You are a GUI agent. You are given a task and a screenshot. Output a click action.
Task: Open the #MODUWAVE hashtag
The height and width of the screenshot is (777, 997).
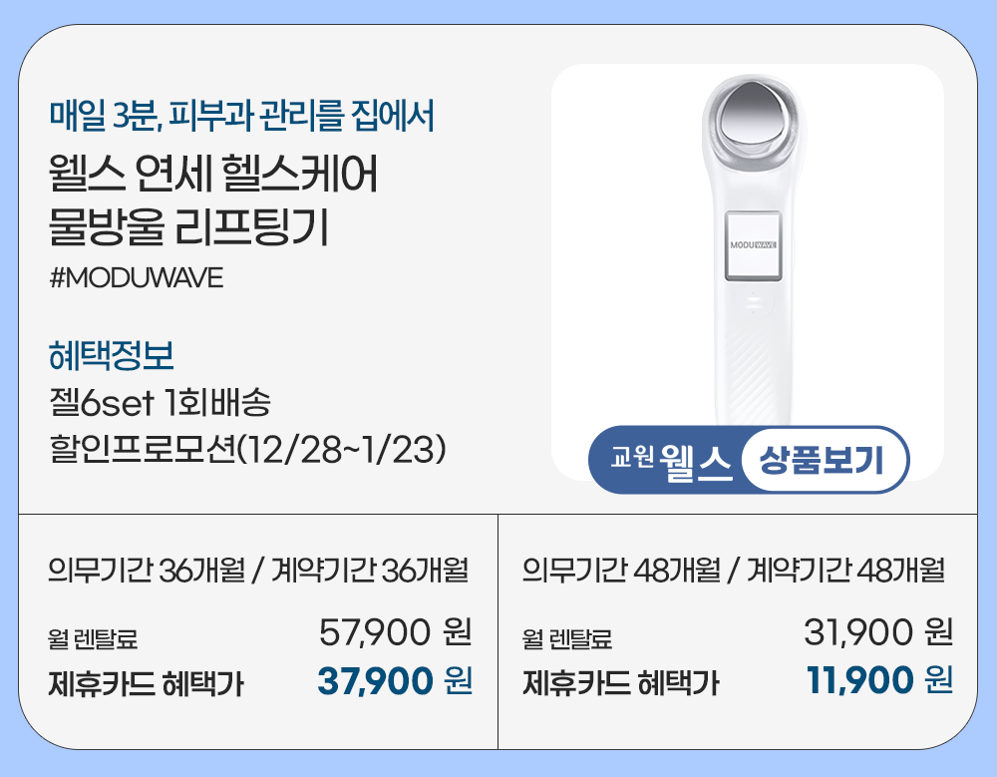(x=136, y=277)
